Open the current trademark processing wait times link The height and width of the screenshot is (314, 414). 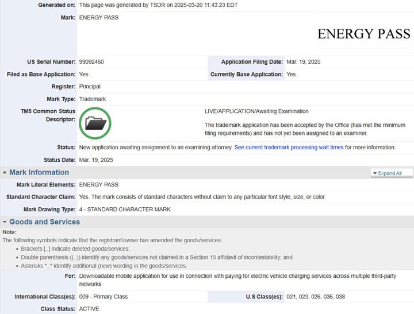click(x=289, y=148)
